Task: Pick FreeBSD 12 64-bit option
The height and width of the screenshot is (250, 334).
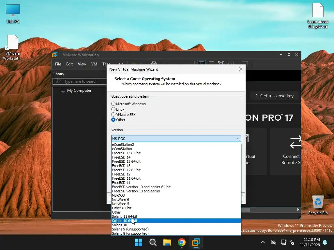Action: point(176,170)
